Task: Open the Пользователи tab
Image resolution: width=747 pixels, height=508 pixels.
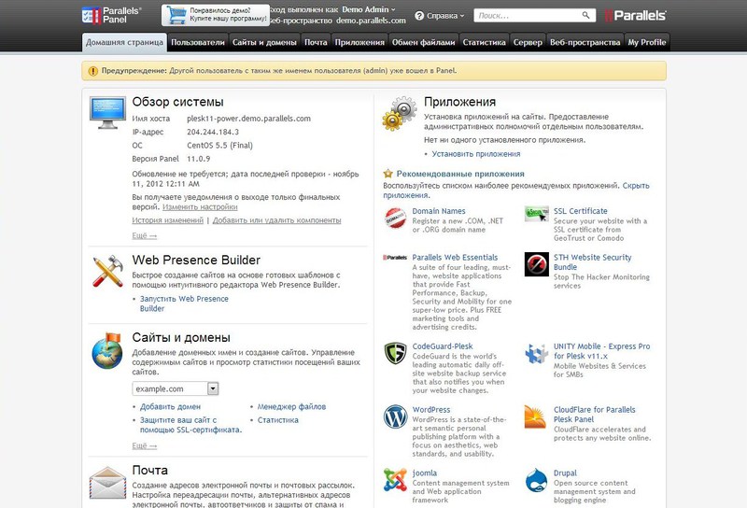Action: pos(198,42)
